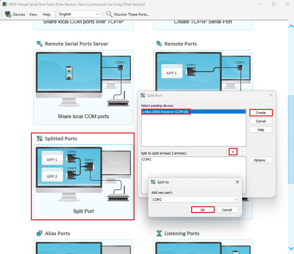Open the English language dropdown

[x=79, y=14]
